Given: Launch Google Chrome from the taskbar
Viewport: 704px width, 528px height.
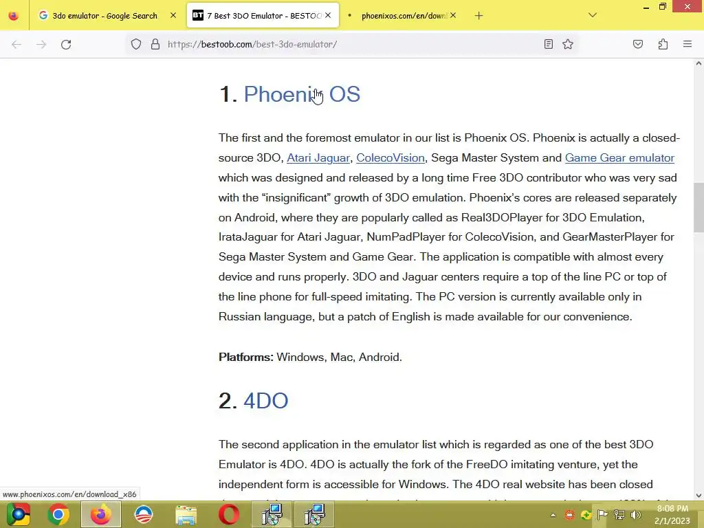Looking at the screenshot, I should tap(58, 514).
